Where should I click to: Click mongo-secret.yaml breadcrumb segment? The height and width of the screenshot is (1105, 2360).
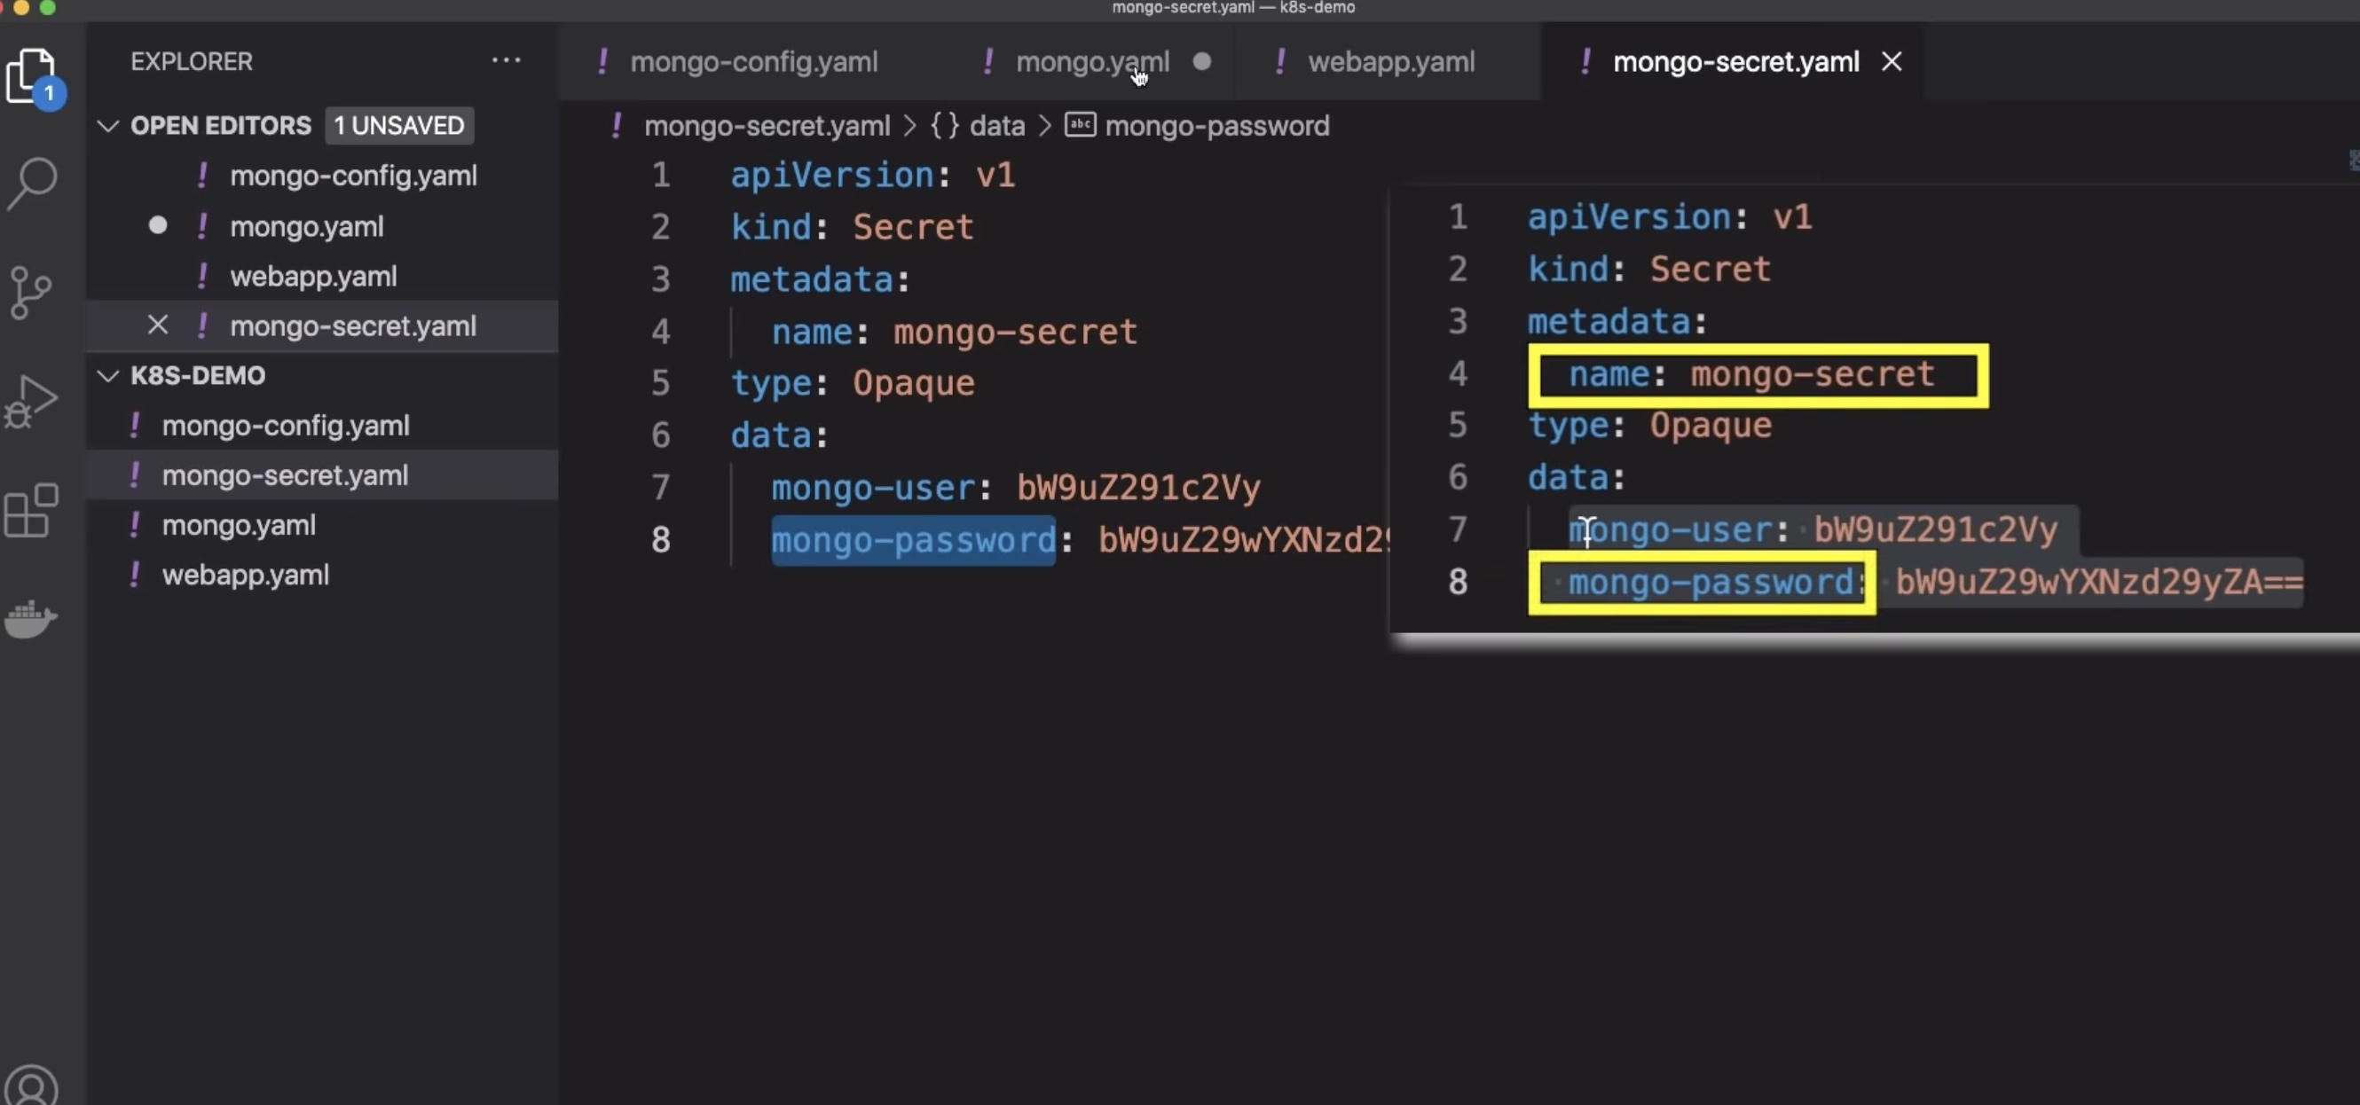(x=767, y=125)
